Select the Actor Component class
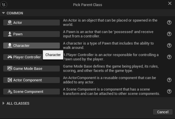This screenshot has width=175, height=119. pos(31,80)
